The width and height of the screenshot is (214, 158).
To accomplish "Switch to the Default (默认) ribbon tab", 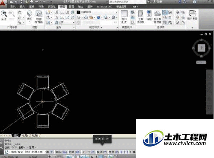I will (x=13, y=6).
